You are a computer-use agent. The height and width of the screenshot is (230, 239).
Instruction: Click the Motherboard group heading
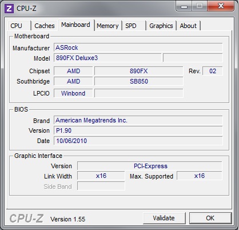click(x=31, y=36)
